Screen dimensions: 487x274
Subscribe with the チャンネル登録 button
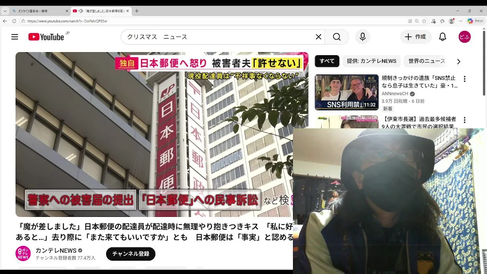131,254
